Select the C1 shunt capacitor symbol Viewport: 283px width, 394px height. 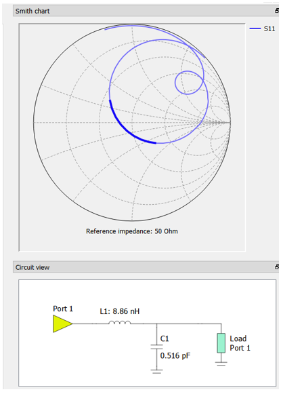pyautogui.click(x=156, y=347)
